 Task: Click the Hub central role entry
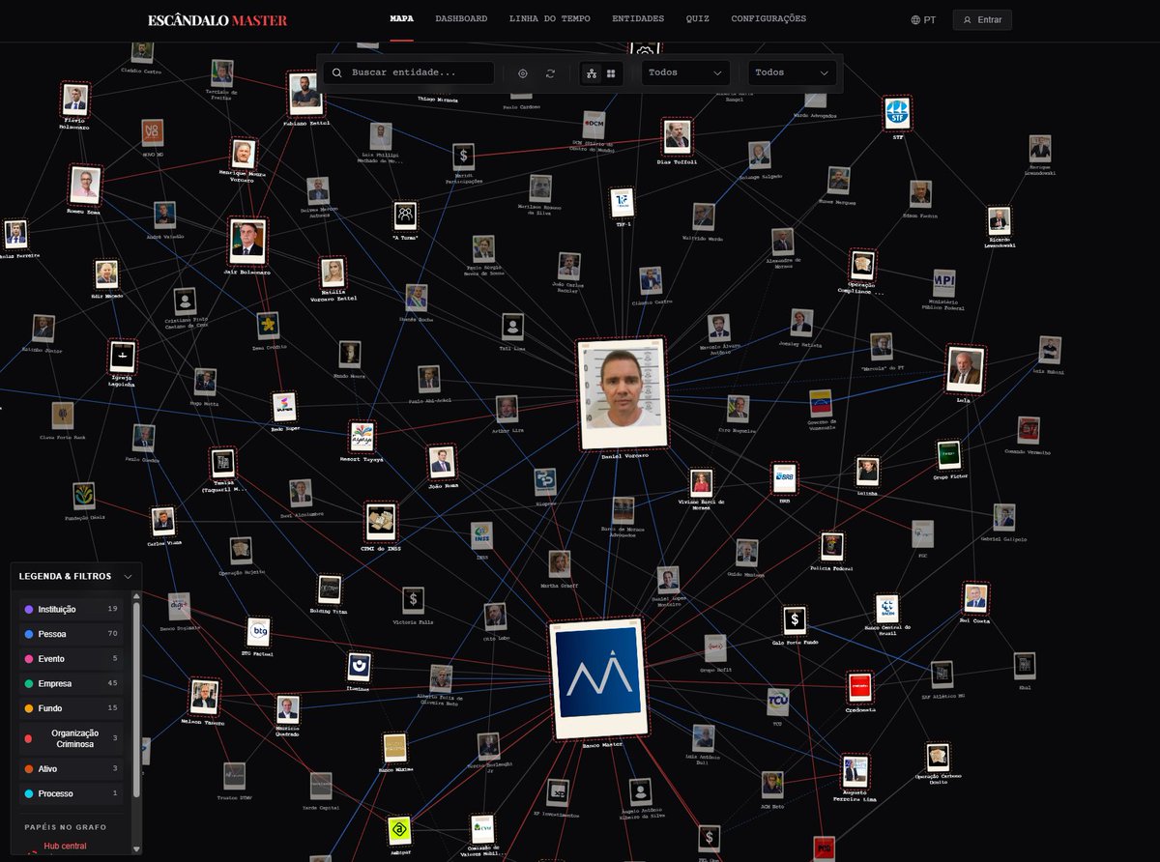pos(65,847)
